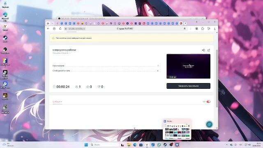Click the share icon on the stream card
Viewport: 263px width, 148px height.
point(203,50)
